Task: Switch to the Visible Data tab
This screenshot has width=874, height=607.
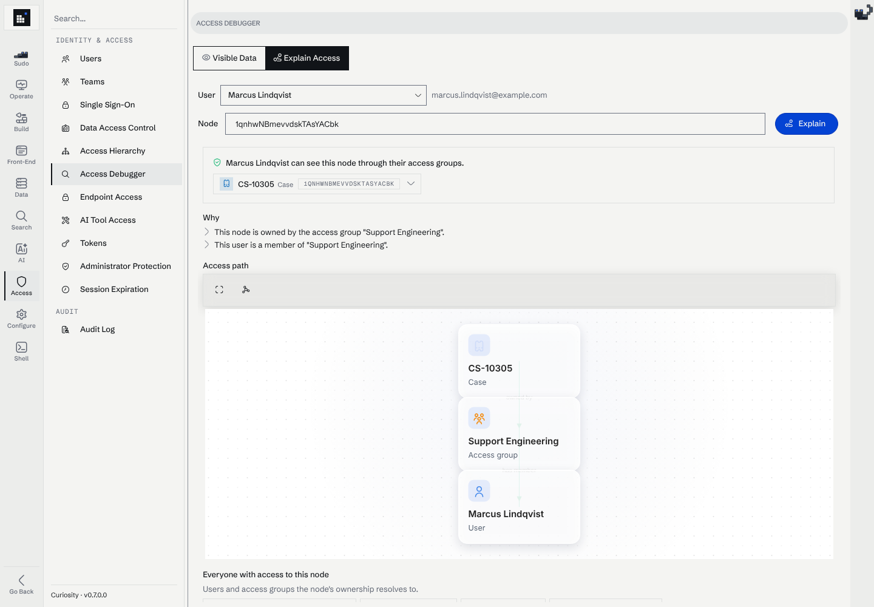Action: pyautogui.click(x=229, y=58)
